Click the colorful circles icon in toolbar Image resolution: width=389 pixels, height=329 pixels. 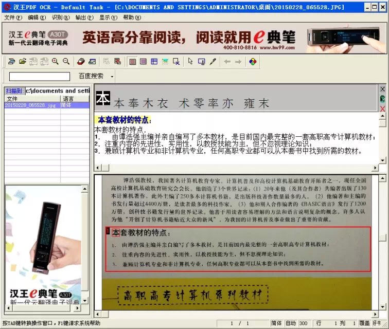pos(253,62)
